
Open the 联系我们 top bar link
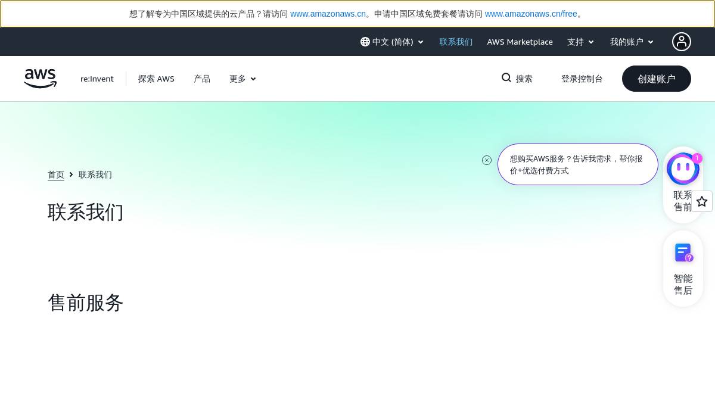point(456,42)
